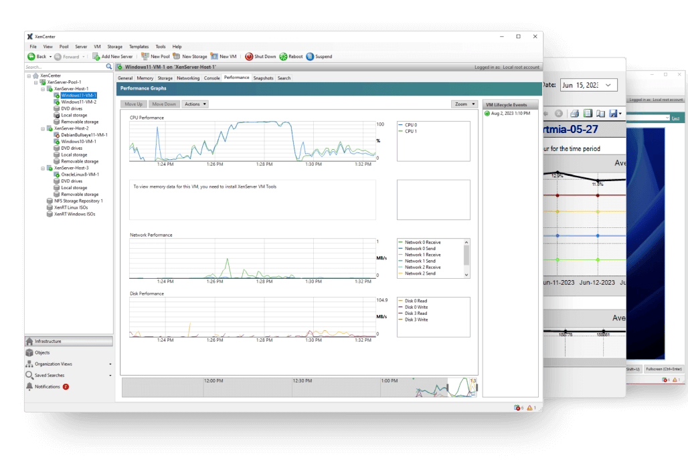Click the Move Down button
The width and height of the screenshot is (688, 474).
point(164,104)
